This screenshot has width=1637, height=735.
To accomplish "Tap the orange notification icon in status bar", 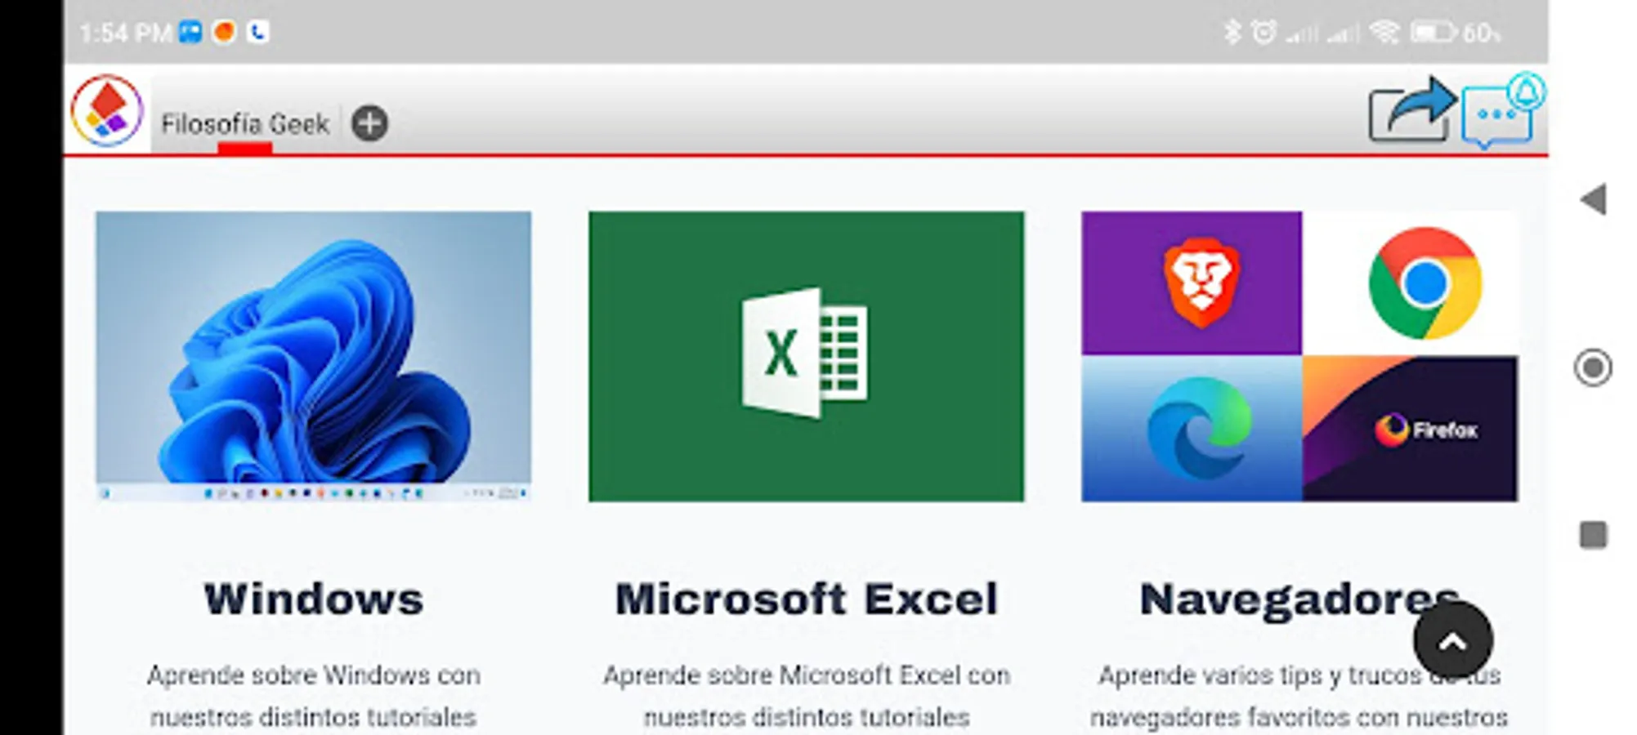I will [x=223, y=32].
